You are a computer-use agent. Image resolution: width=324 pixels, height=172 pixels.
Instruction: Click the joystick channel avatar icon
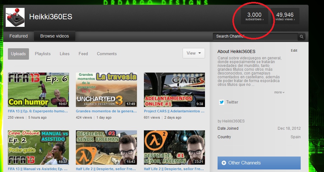tap(15, 17)
